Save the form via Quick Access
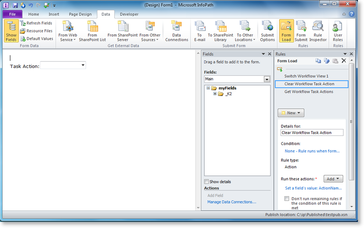This screenshot has width=364, height=228. (15, 5)
